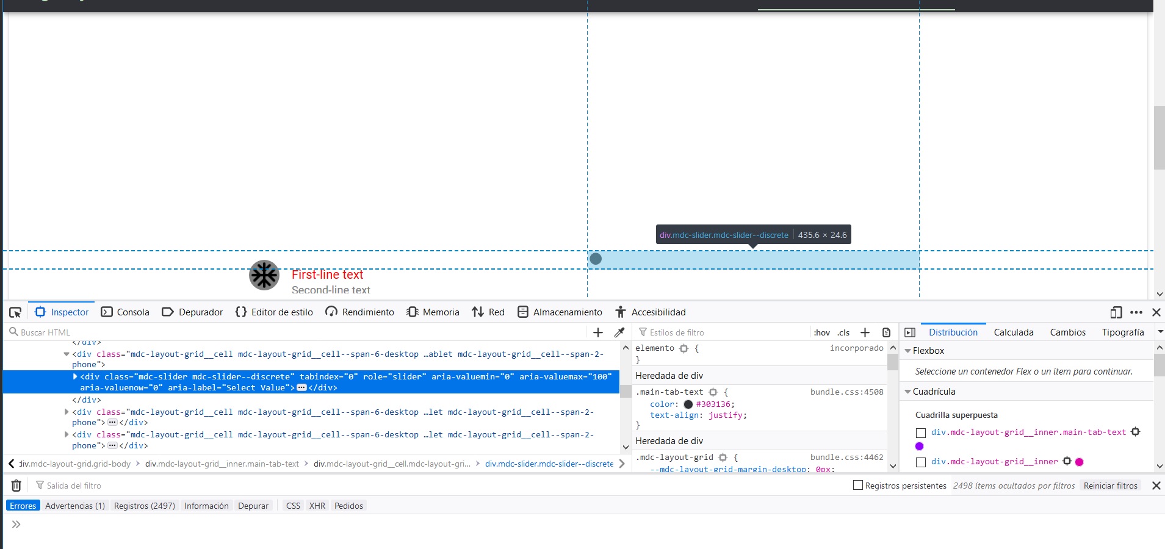
Task: Toggle the .cls class panel
Action: 843,332
